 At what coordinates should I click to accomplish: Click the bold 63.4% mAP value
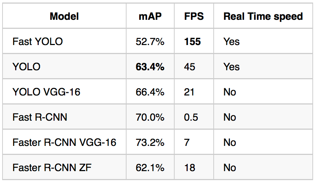click(150, 67)
